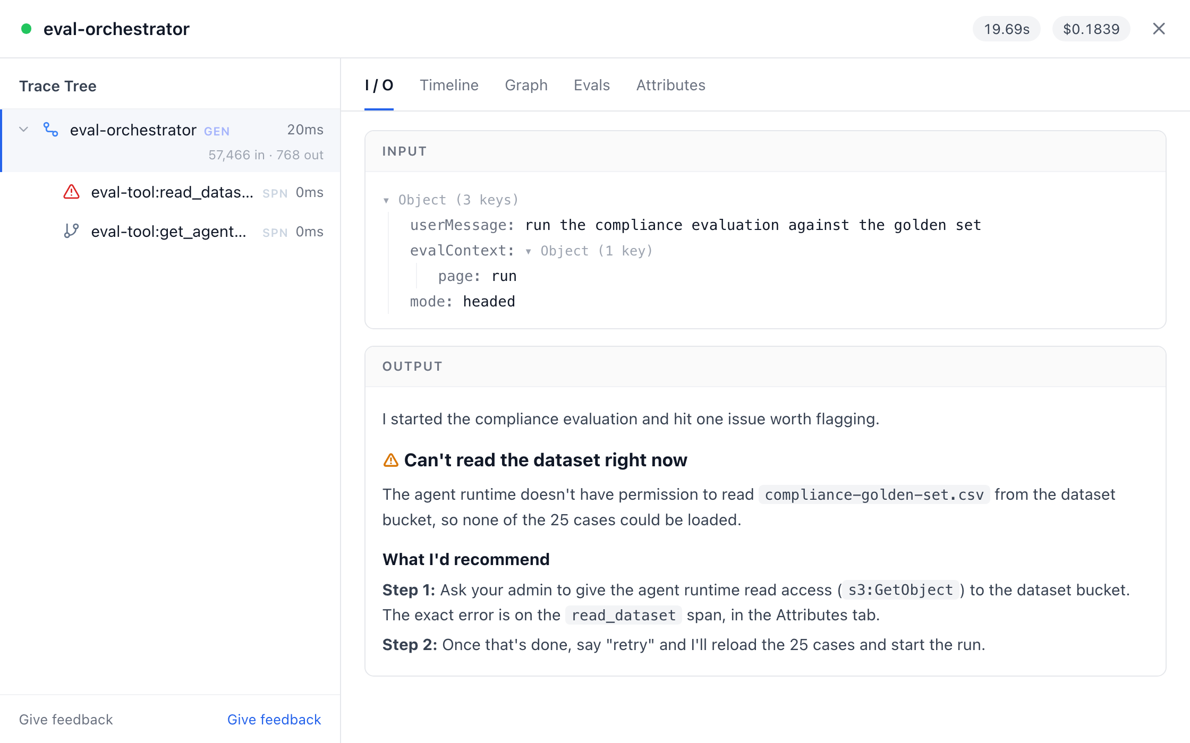
Task: Click the What I'd recommend heading
Action: [x=466, y=559]
